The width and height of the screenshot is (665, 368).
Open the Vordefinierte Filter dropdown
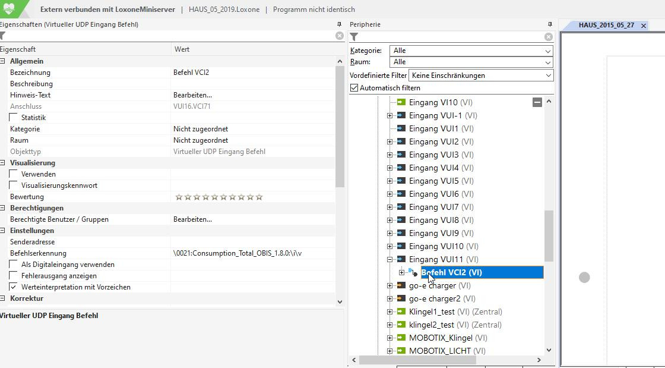tap(481, 76)
